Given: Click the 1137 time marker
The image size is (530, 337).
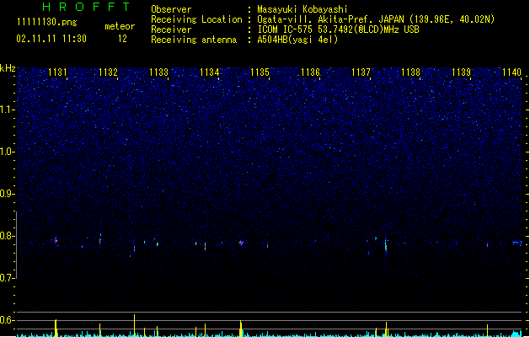Looking at the screenshot, I should point(361,72).
